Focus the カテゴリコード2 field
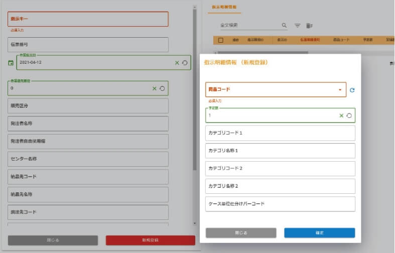 (280, 168)
